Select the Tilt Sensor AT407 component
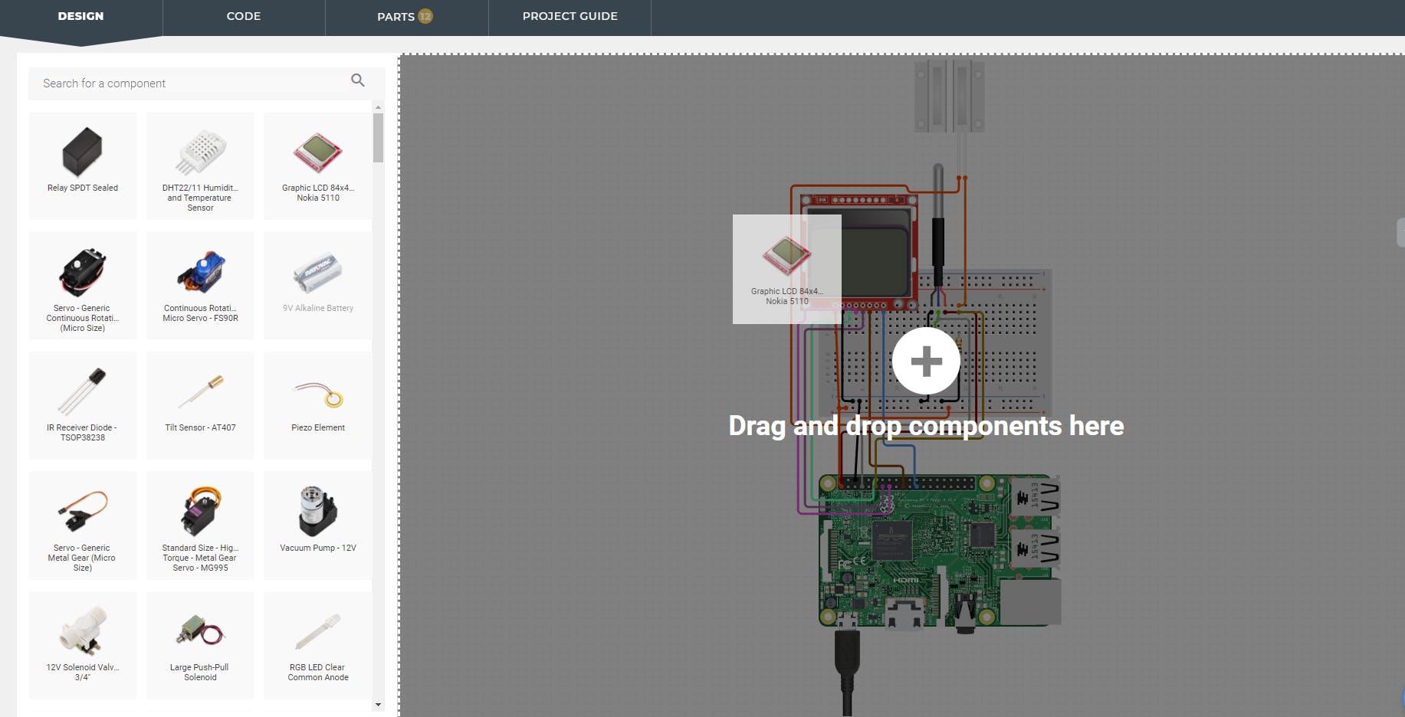 click(200, 404)
